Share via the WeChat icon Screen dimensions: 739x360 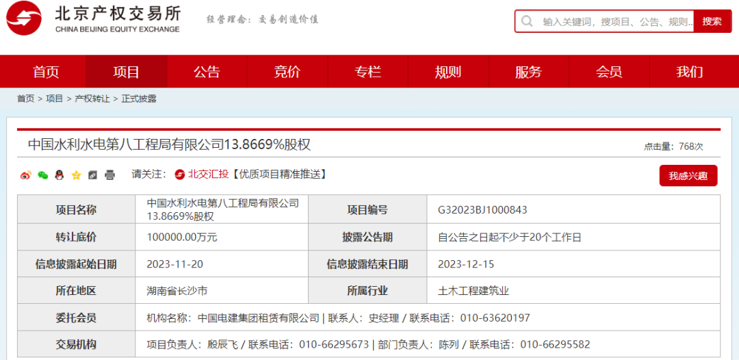43,175
